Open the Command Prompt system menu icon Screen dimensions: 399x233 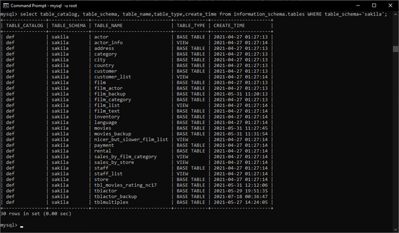6,6
